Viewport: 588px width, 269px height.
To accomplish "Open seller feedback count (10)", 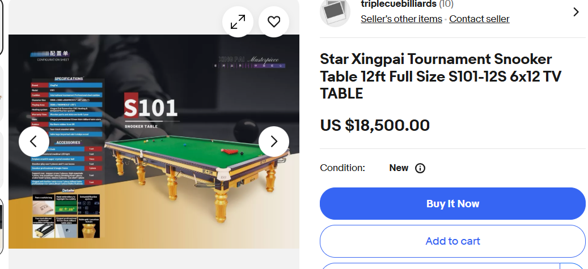I will point(446,4).
